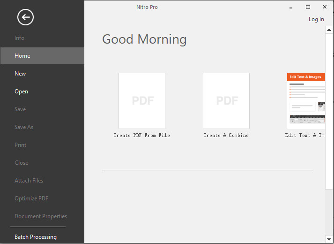This screenshot has height=244, width=334.
Task: Click the Create PDF From File label
Action: point(141,135)
